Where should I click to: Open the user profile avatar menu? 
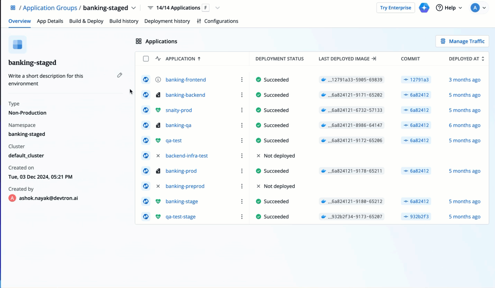(479, 8)
